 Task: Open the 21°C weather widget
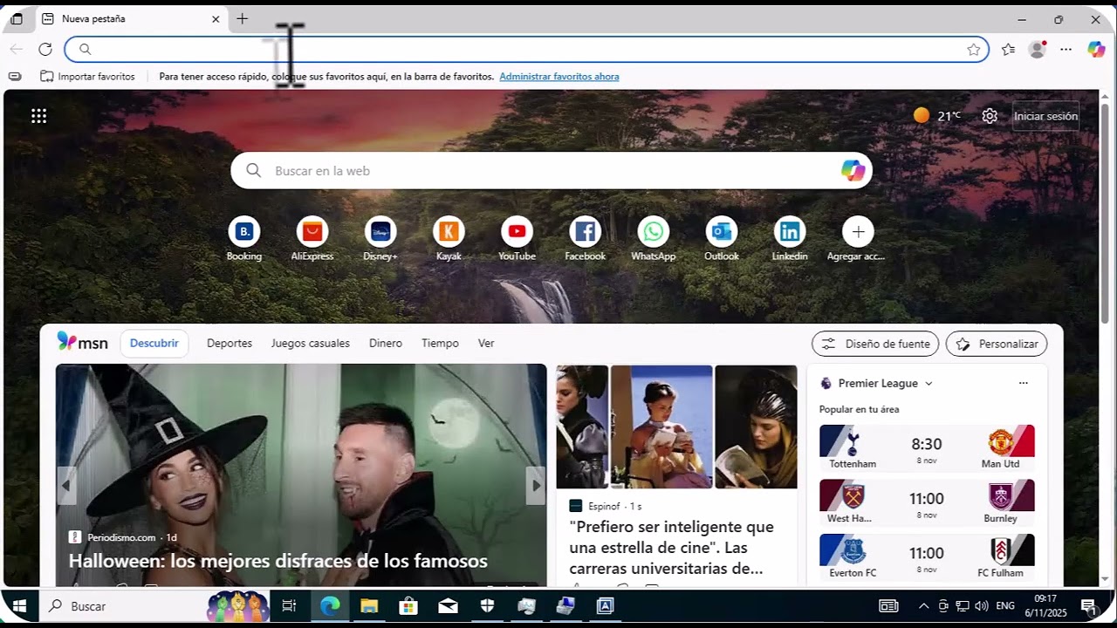tap(937, 115)
